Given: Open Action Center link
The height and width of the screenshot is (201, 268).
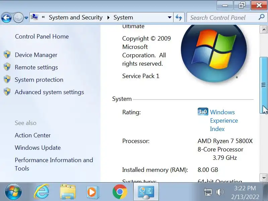Looking at the screenshot, I should point(32,135).
